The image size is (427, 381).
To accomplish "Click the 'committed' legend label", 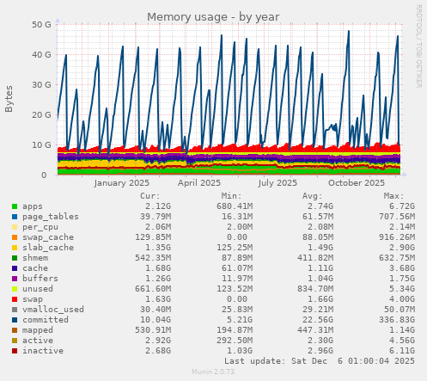I will 46,320.
